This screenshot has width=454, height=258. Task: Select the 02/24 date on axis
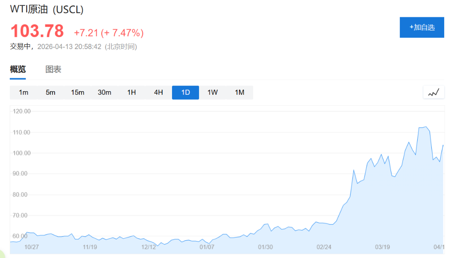324,247
